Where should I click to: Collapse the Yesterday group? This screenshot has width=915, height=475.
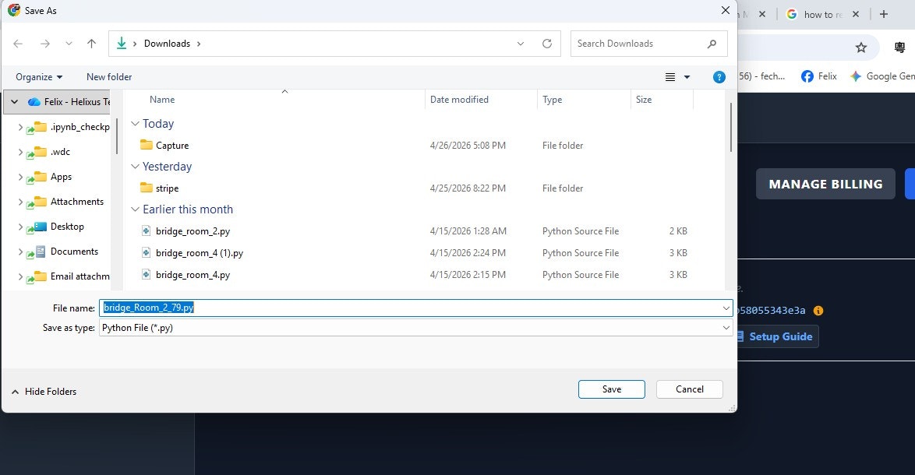coord(135,167)
